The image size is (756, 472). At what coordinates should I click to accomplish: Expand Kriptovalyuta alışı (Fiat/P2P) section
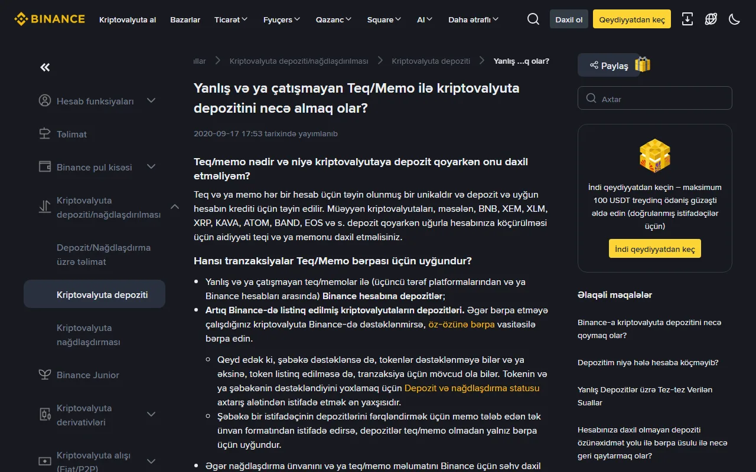(x=151, y=461)
